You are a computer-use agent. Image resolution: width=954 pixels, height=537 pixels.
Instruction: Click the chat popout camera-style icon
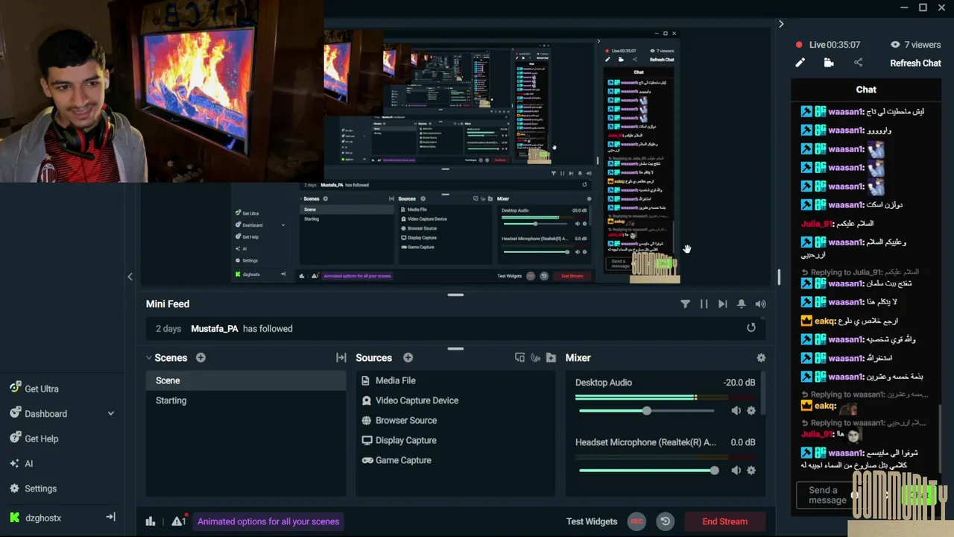tap(829, 63)
